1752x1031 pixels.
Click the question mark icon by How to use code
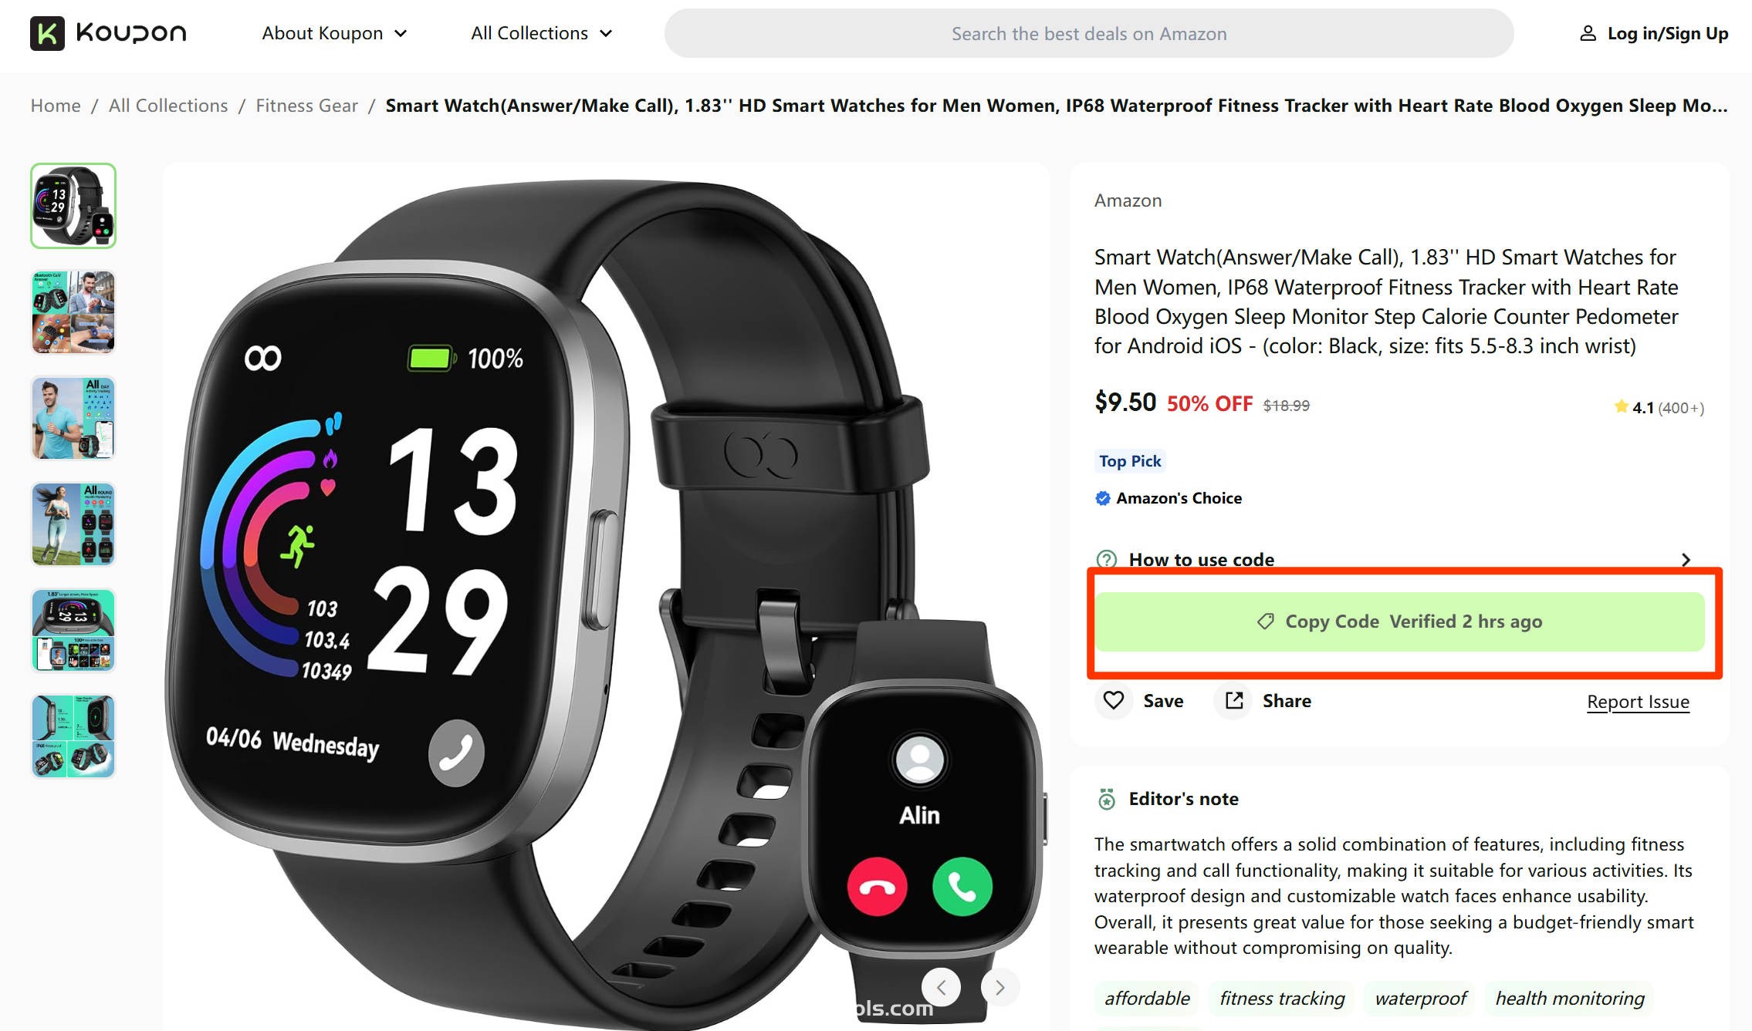(1107, 559)
